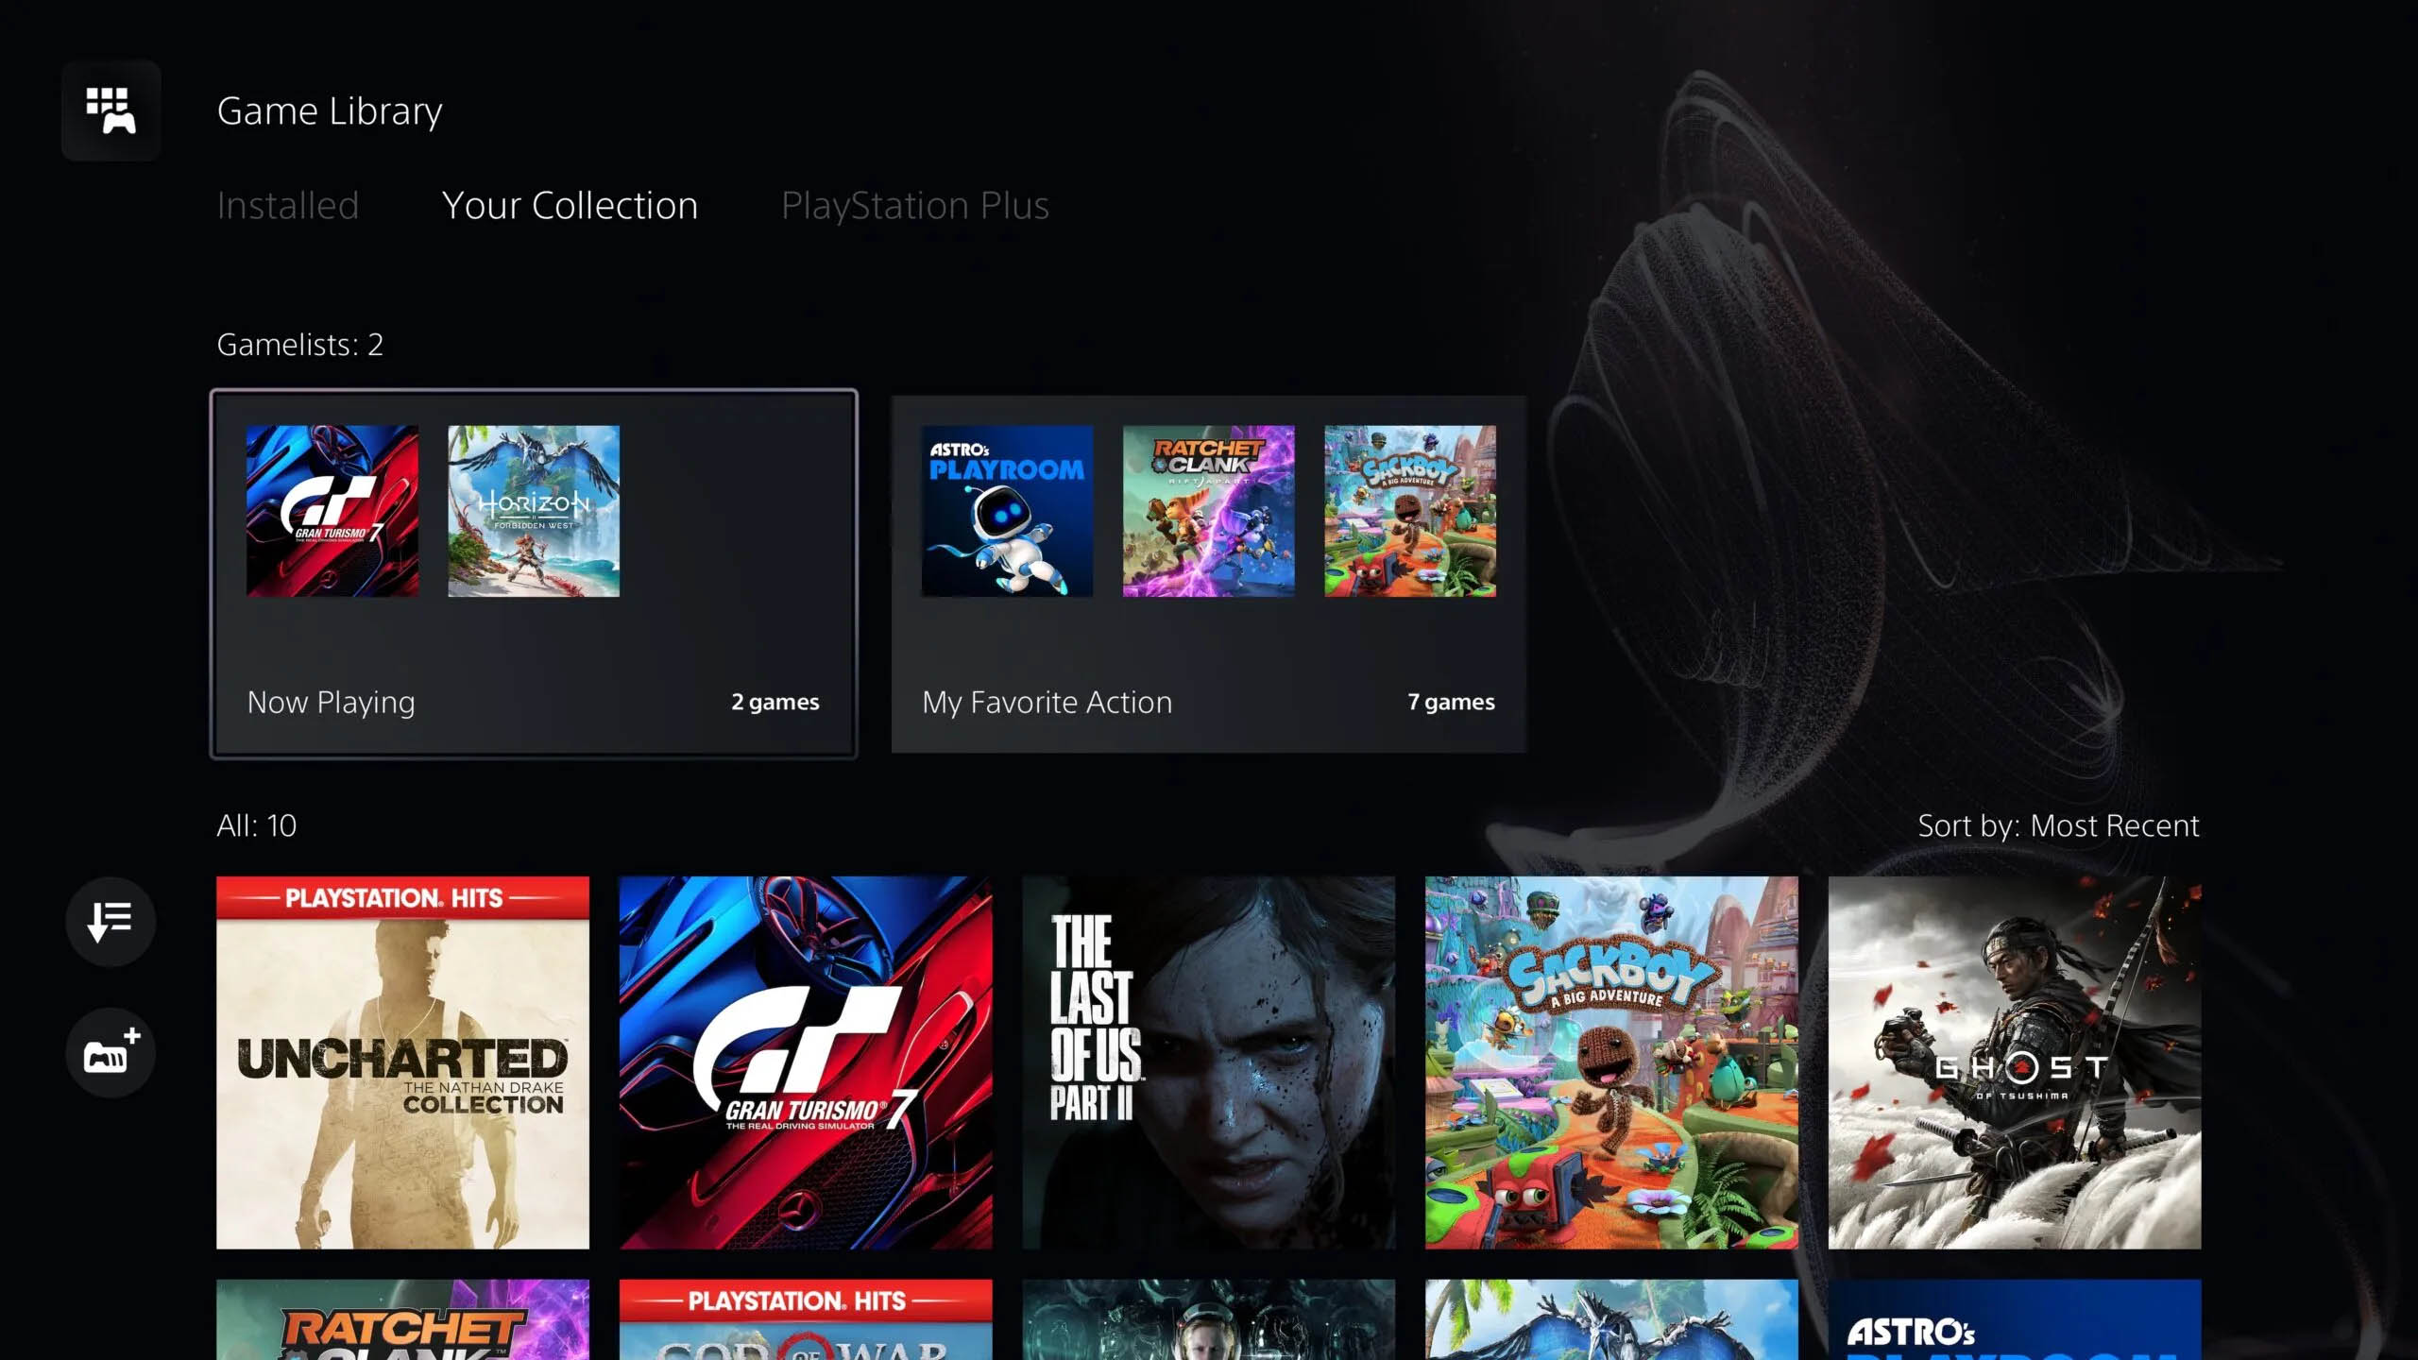Open Uncharted Nathan Drake Collection
Image resolution: width=2418 pixels, height=1360 pixels.
[x=403, y=1062]
